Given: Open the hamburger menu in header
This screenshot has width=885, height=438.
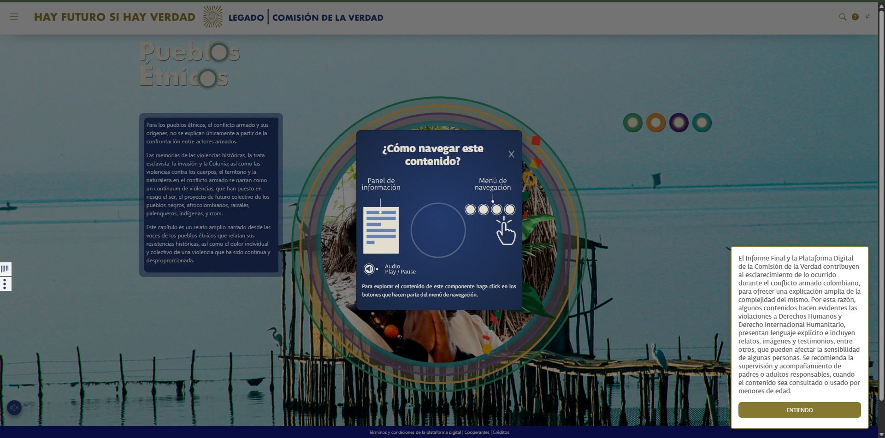Looking at the screenshot, I should 14,17.
